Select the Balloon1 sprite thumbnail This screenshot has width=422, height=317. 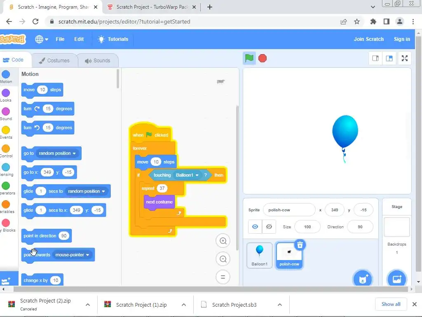260,255
